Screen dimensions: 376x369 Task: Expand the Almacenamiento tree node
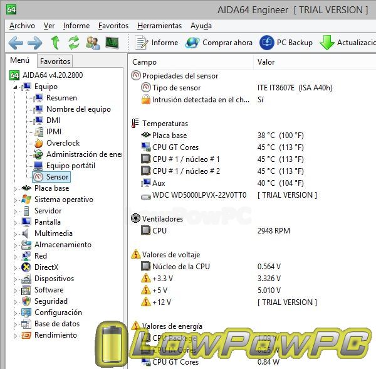[15, 245]
